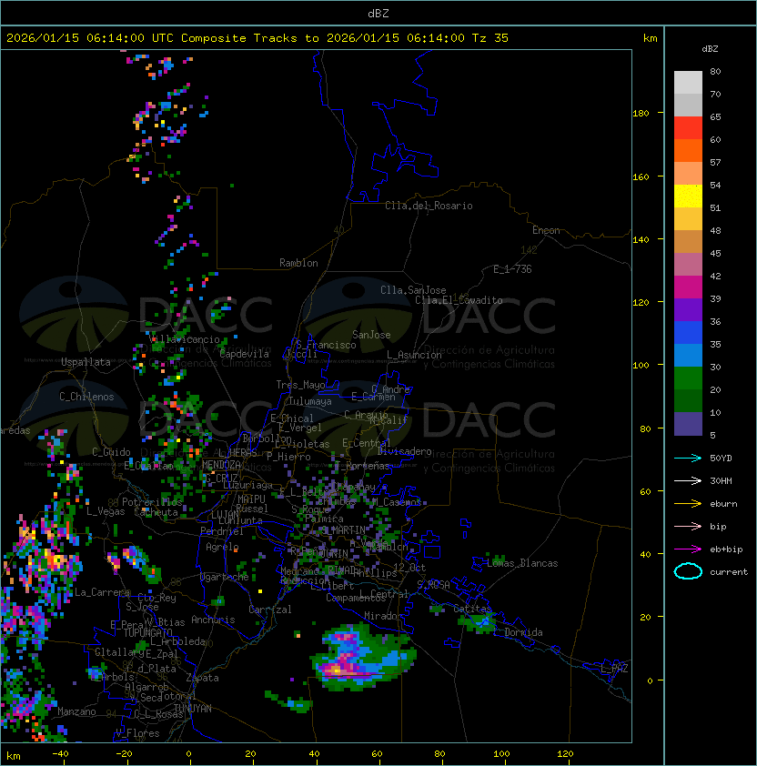Pick the light blue dBZ swatch

pyautogui.click(x=688, y=355)
